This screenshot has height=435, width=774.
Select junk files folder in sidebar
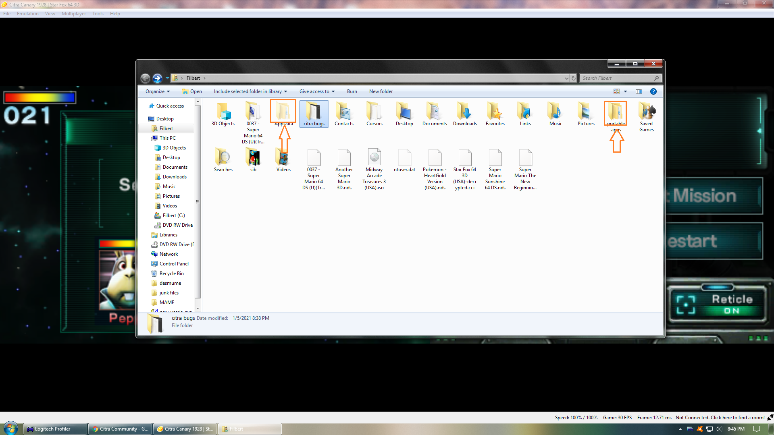165,293
